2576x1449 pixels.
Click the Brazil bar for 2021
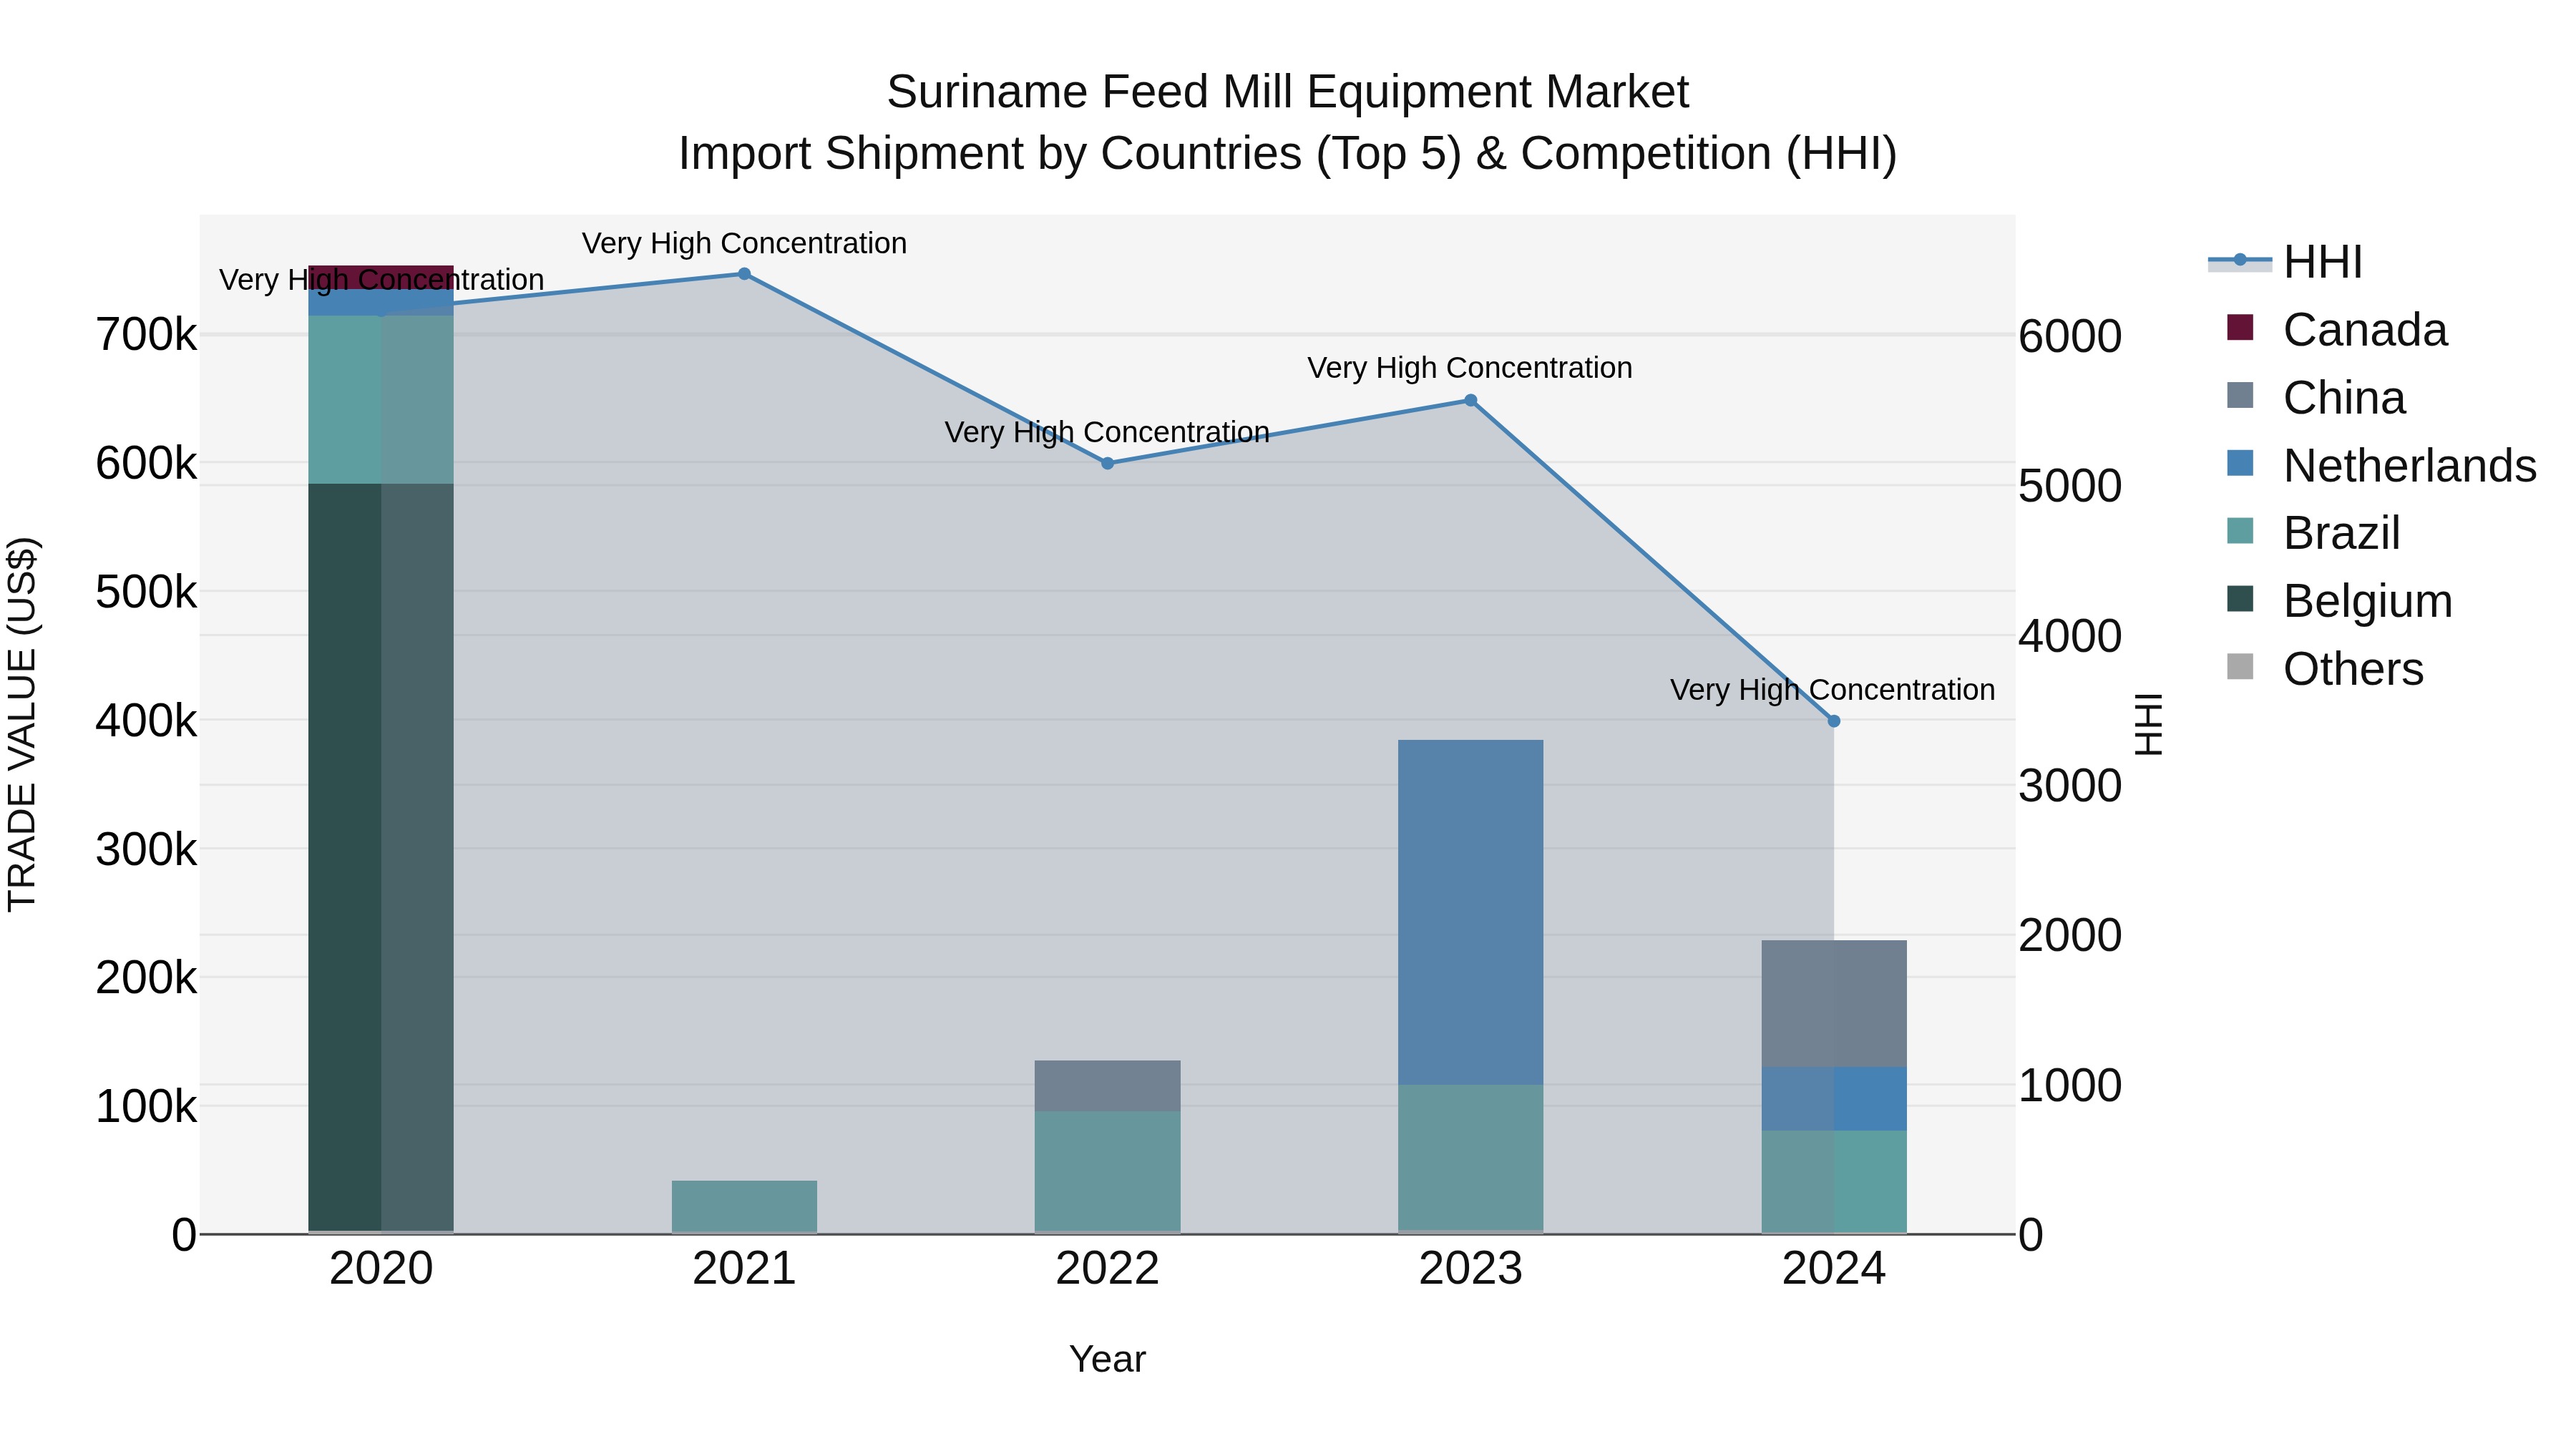coord(744,1206)
